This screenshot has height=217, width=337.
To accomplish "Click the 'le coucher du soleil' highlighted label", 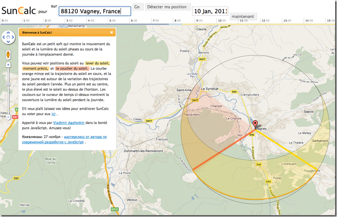I will (72, 68).
